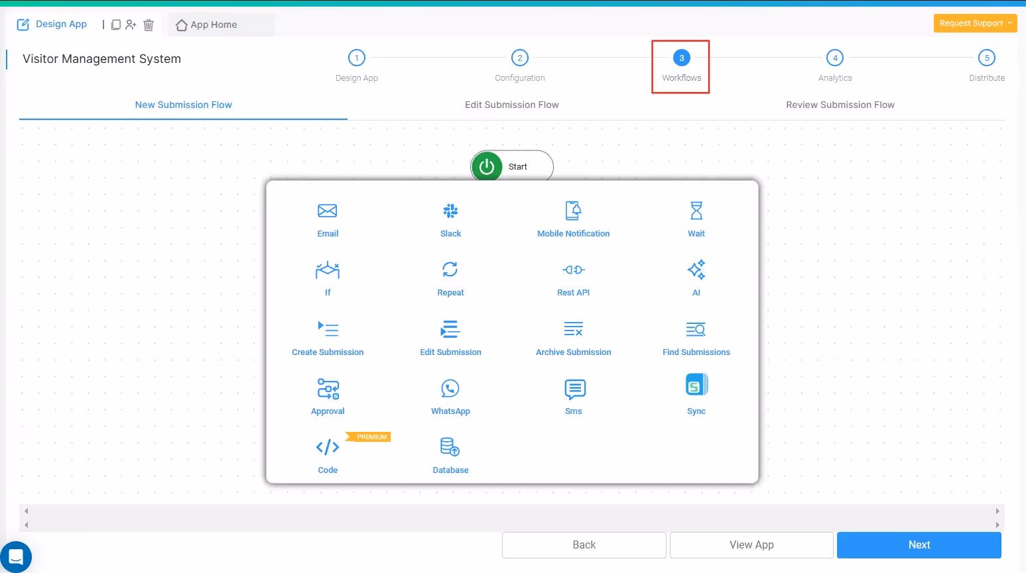This screenshot has height=573, width=1026.
Task: Add the premium Code action
Action: (x=328, y=456)
